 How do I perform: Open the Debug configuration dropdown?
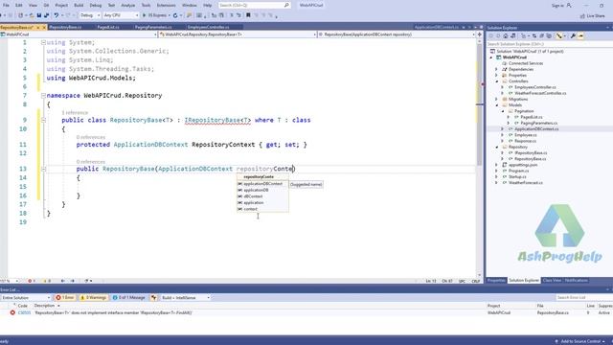tap(90, 15)
